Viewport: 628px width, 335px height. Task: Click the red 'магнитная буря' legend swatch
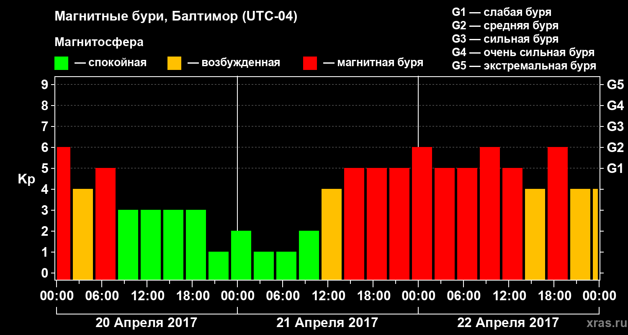tap(310, 63)
